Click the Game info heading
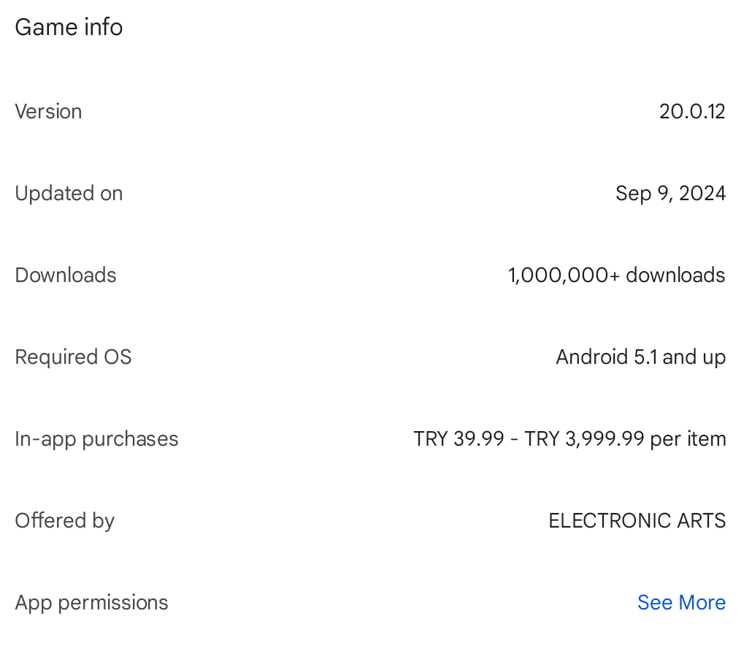 pyautogui.click(x=69, y=27)
